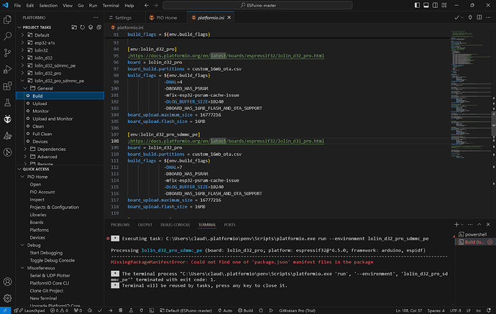Open the Accounts icon in activity bar

click(7, 282)
